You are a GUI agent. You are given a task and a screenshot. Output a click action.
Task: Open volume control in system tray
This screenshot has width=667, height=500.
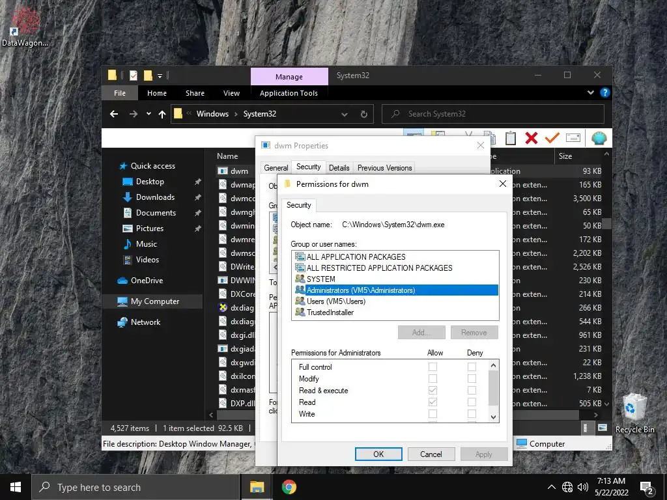583,487
